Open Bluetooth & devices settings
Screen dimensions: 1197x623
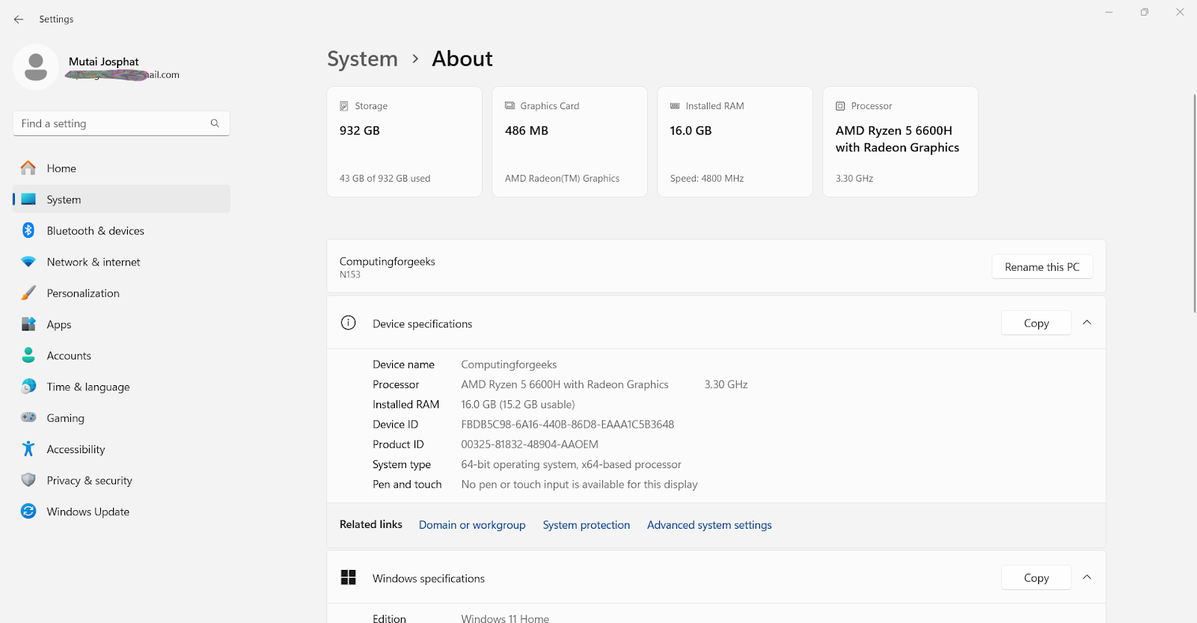pos(121,230)
